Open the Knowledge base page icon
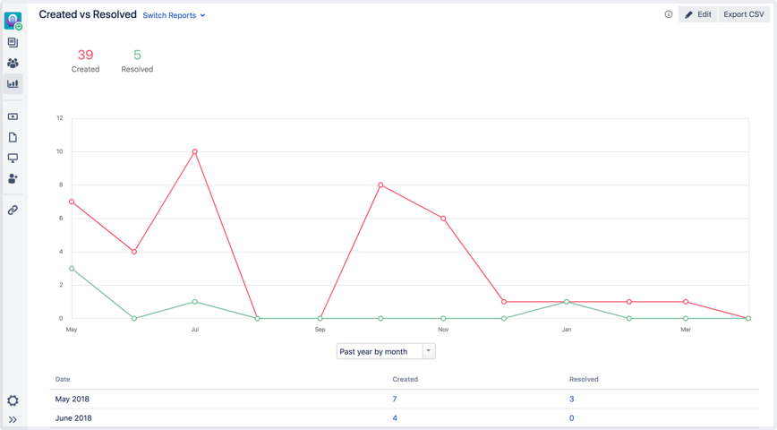 tap(13, 137)
